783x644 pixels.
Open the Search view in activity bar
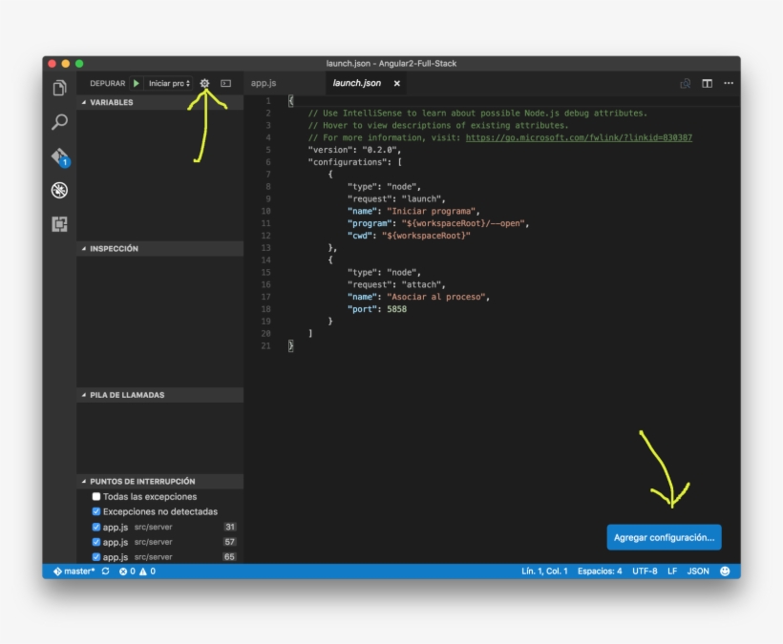(x=59, y=122)
